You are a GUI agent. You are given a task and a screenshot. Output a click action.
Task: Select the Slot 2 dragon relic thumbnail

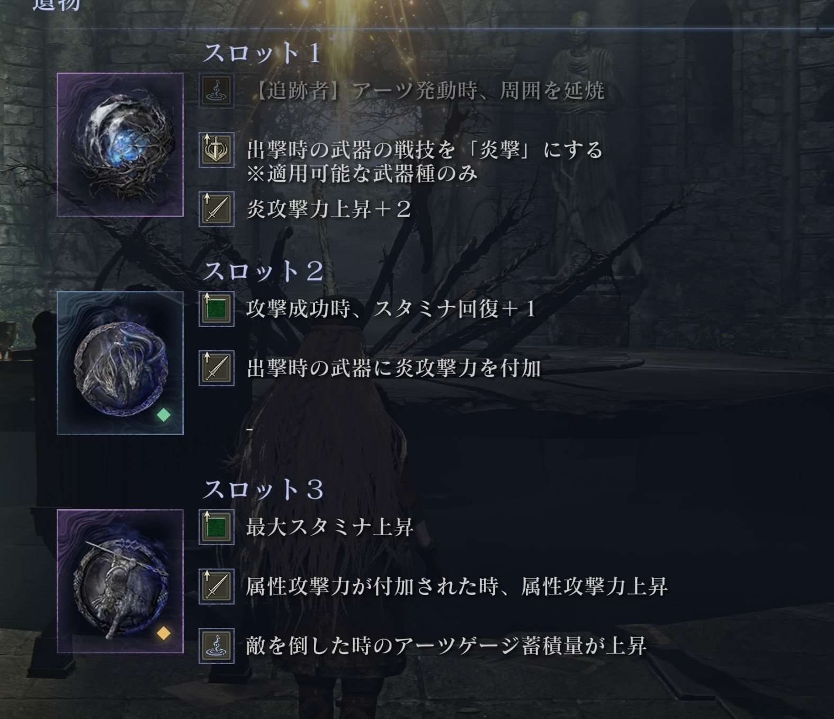(x=120, y=363)
